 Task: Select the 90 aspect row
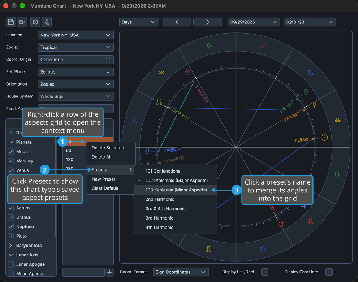[75, 151]
